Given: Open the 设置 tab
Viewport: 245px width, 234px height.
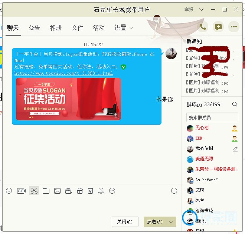Looking at the screenshot, I should pyautogui.click(x=121, y=28).
